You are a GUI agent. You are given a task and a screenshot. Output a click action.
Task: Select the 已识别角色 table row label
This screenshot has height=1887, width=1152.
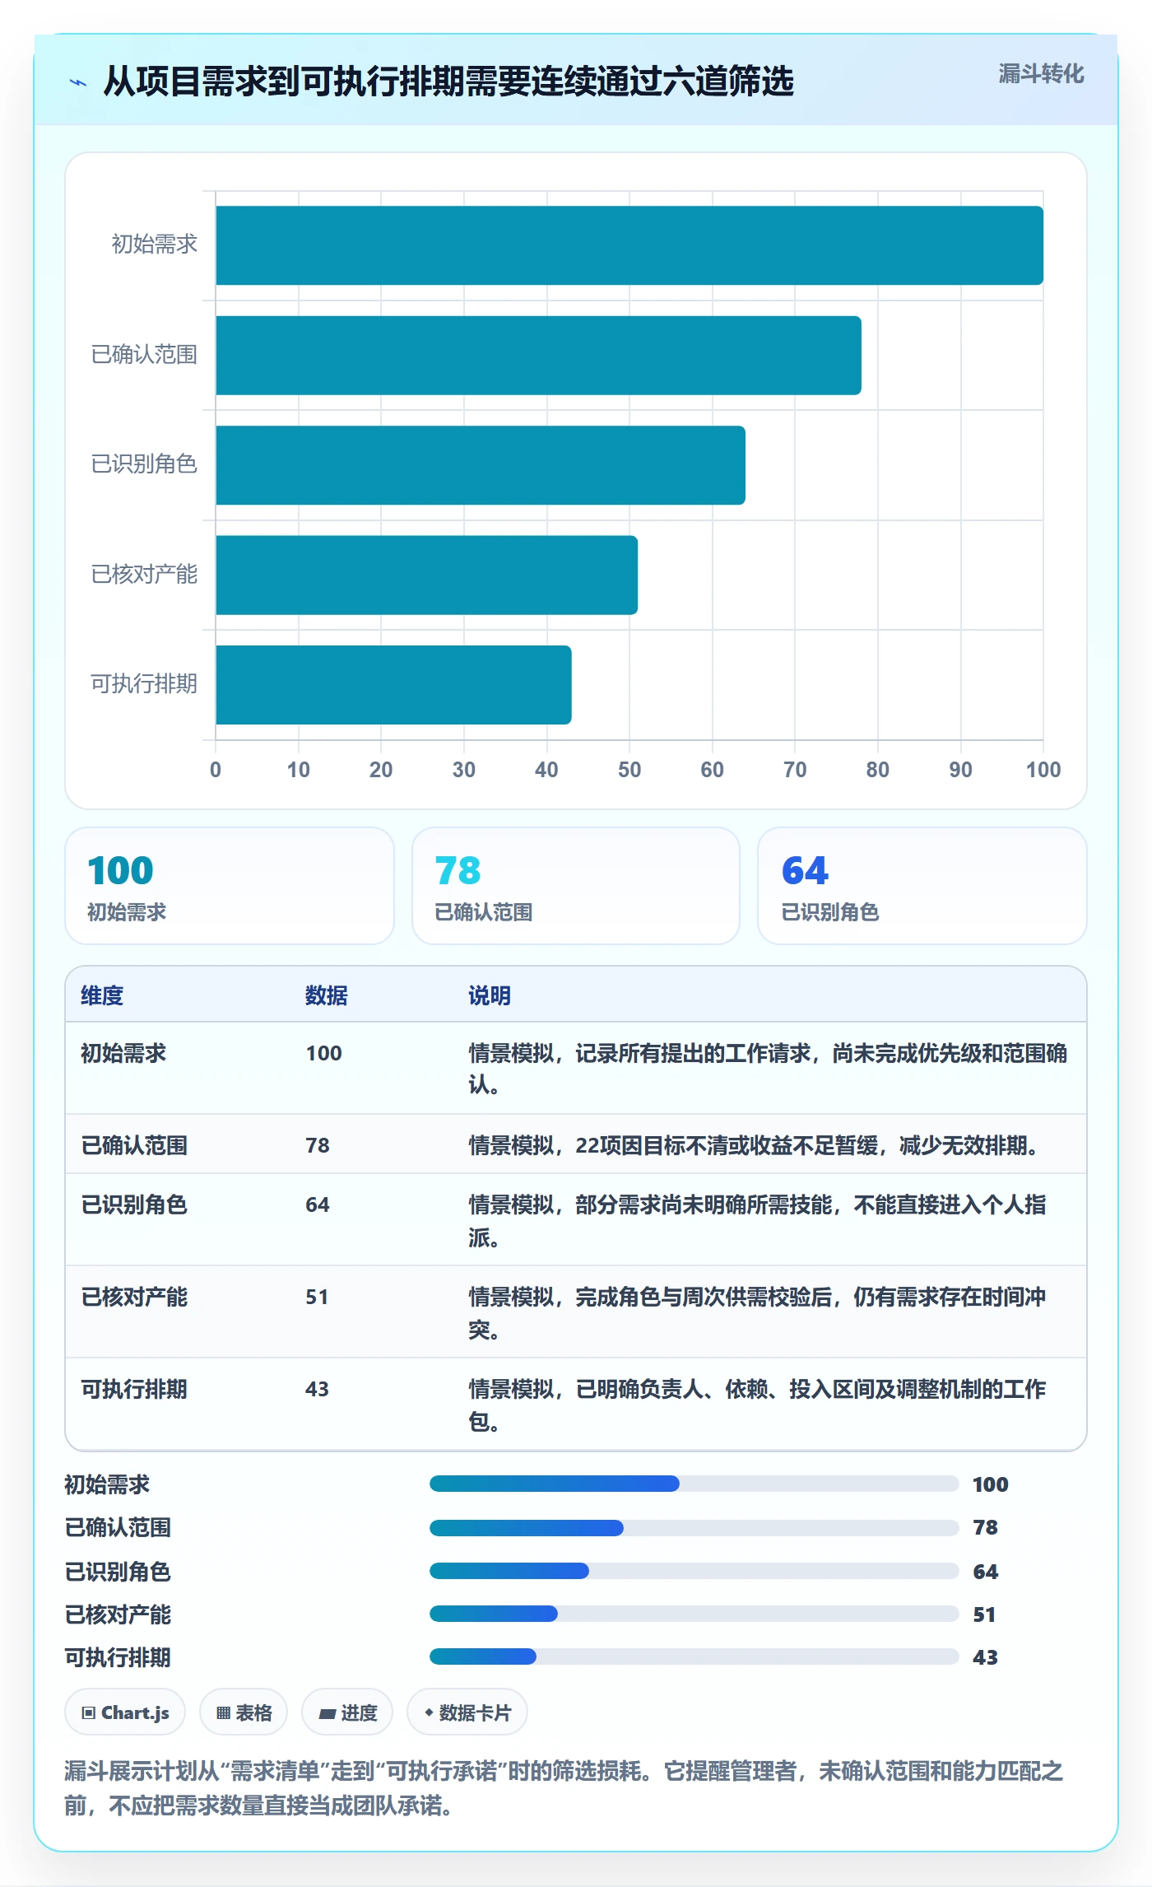click(x=134, y=1204)
